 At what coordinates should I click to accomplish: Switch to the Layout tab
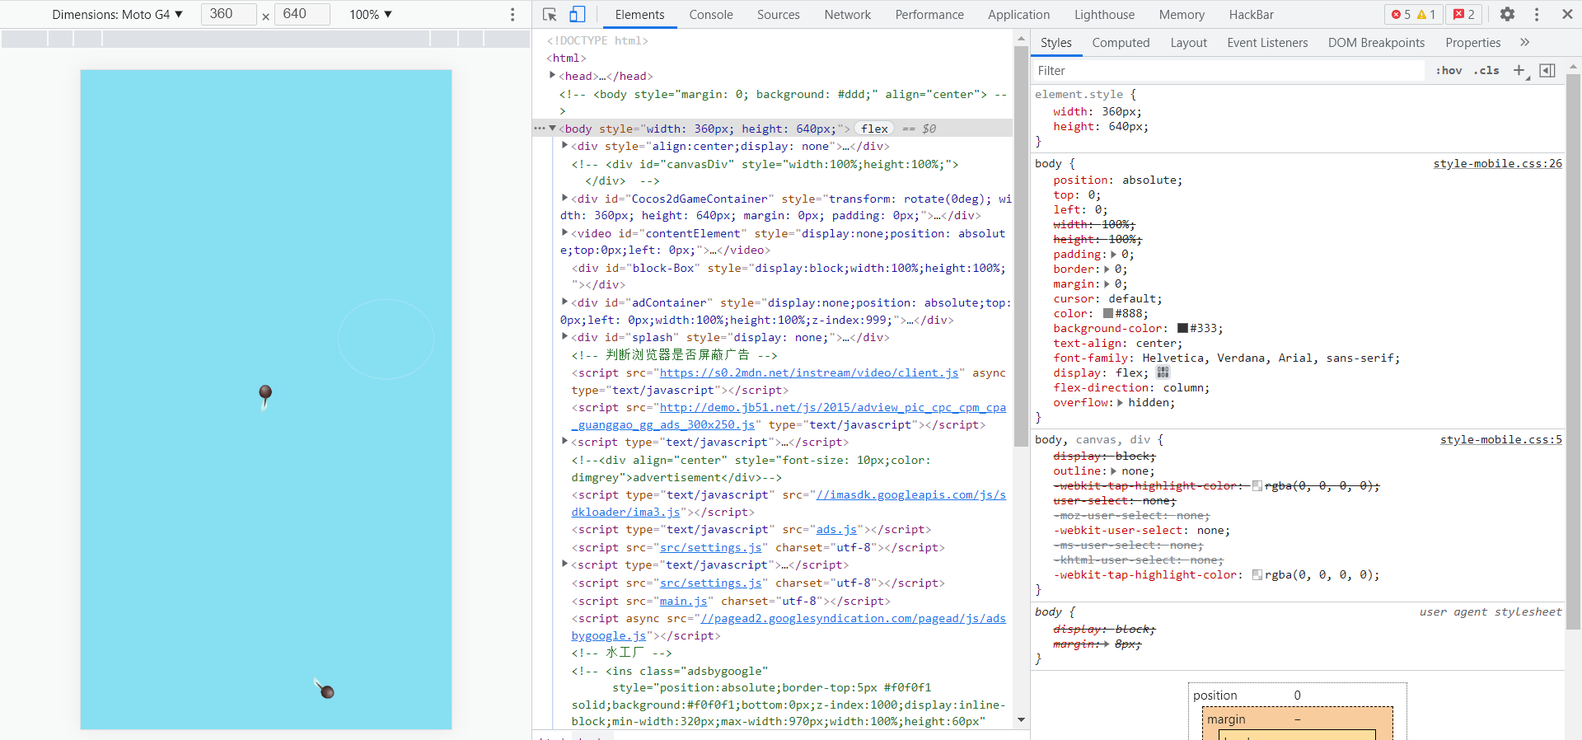pos(1189,43)
